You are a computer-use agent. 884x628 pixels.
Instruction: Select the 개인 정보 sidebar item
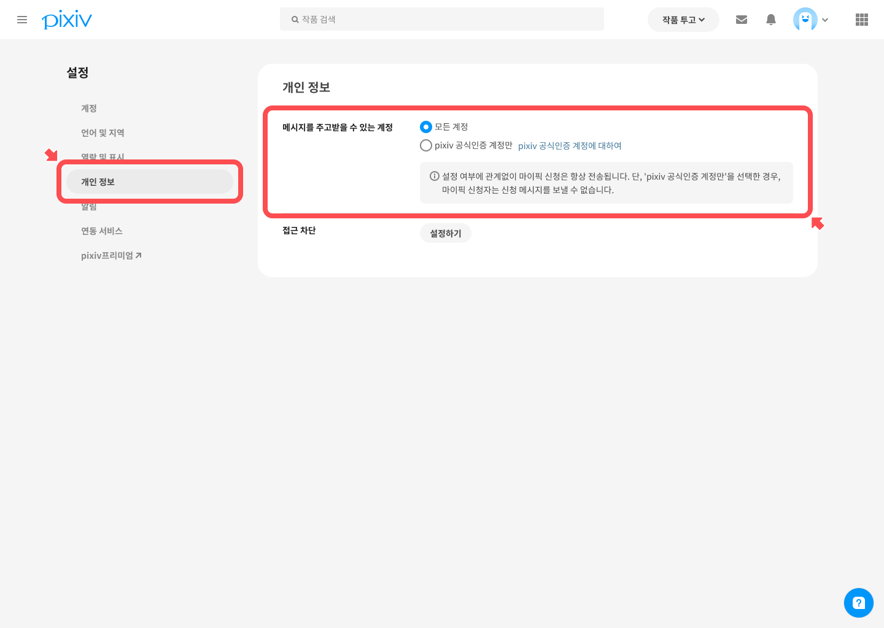[150, 182]
